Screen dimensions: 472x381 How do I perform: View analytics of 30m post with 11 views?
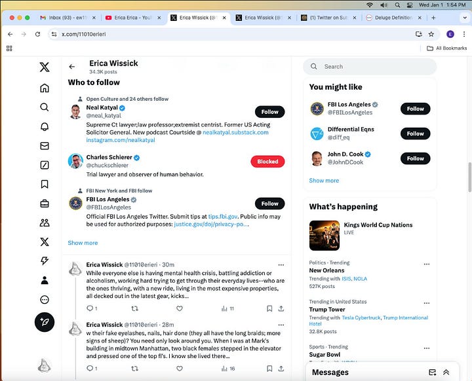coord(227,308)
